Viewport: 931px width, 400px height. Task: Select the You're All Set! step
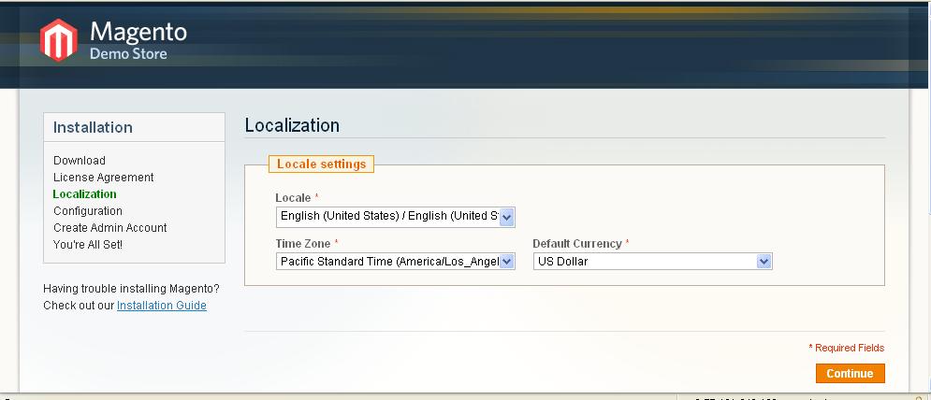click(x=88, y=245)
